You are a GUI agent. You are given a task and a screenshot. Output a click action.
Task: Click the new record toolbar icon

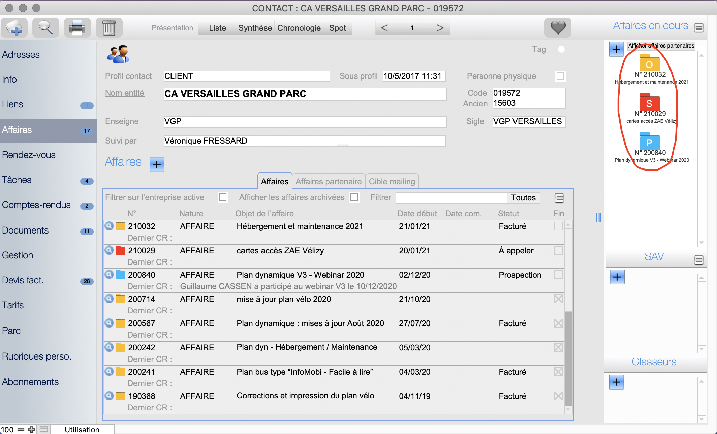point(14,28)
